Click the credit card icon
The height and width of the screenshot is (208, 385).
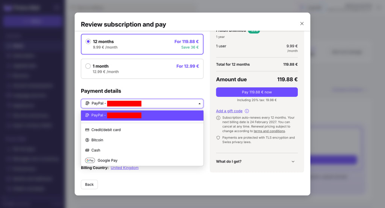pyautogui.click(x=87, y=130)
